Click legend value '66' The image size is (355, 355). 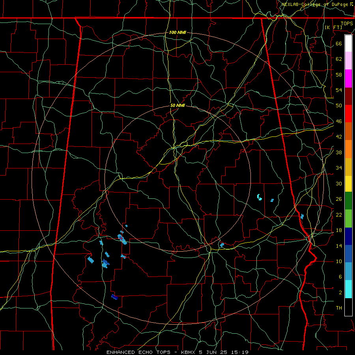tap(339, 43)
